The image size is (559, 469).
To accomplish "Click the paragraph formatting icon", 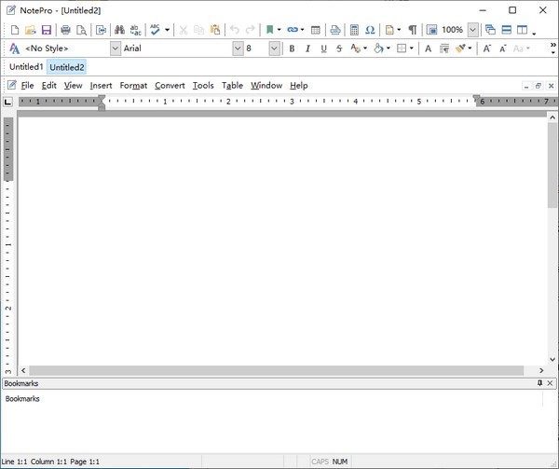I will pos(444,48).
